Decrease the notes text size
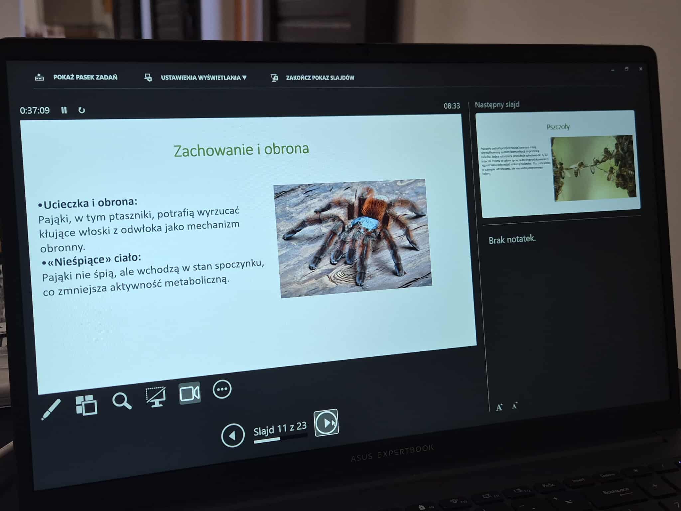 515,406
